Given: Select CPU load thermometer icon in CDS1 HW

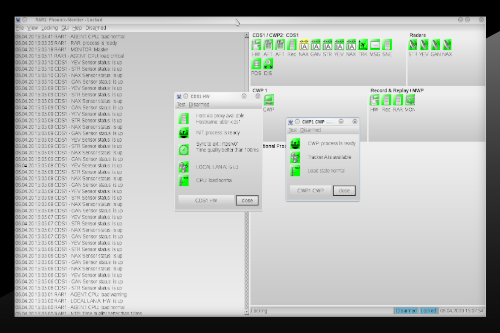Looking at the screenshot, I should click(184, 180).
